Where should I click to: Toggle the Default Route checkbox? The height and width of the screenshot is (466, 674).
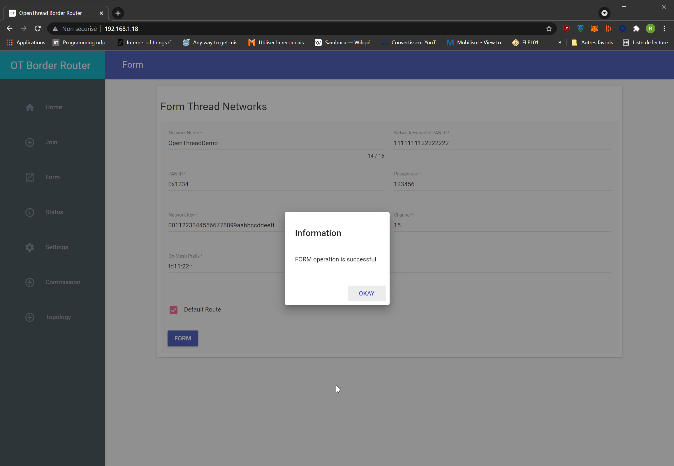(x=173, y=309)
